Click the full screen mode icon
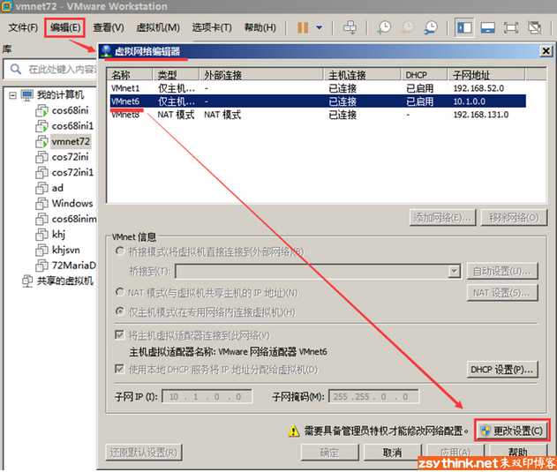The width and height of the screenshot is (557, 472). tap(511, 27)
